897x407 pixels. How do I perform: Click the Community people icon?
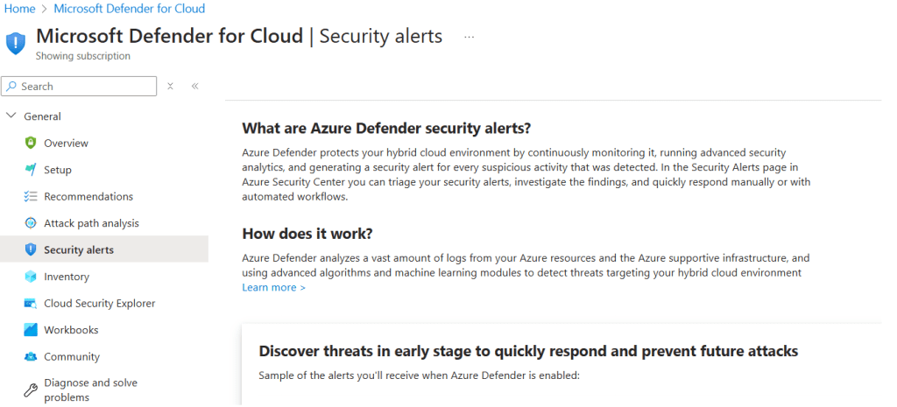click(31, 357)
